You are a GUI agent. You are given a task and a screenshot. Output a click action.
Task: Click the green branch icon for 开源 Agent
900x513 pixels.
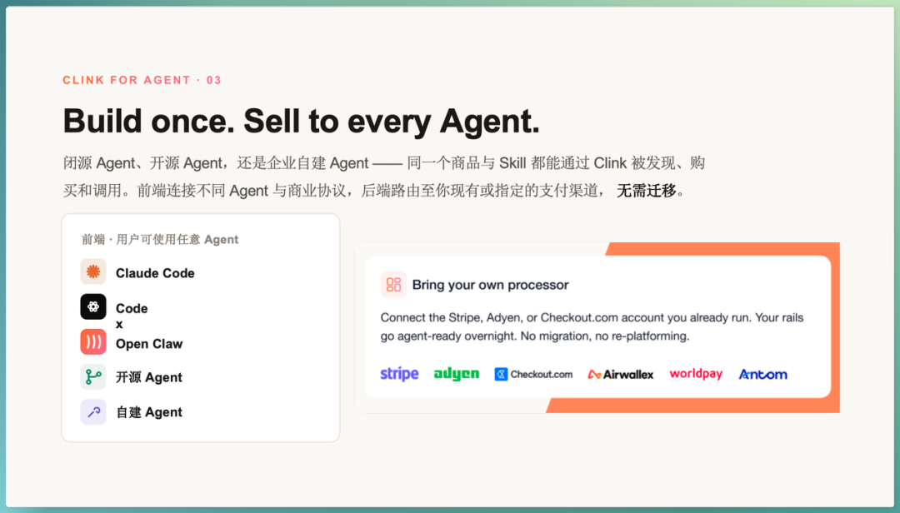point(93,377)
